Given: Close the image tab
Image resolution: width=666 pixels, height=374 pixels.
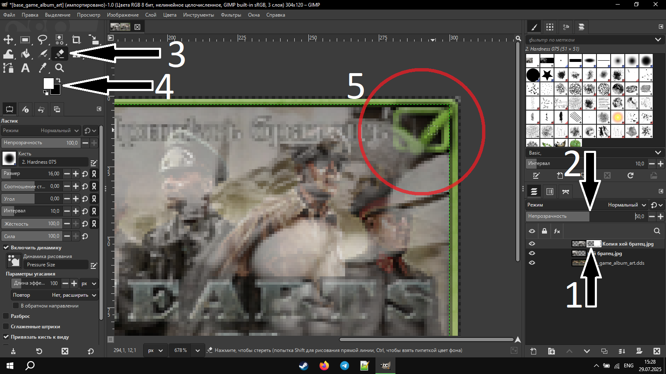Looking at the screenshot, I should pyautogui.click(x=137, y=27).
